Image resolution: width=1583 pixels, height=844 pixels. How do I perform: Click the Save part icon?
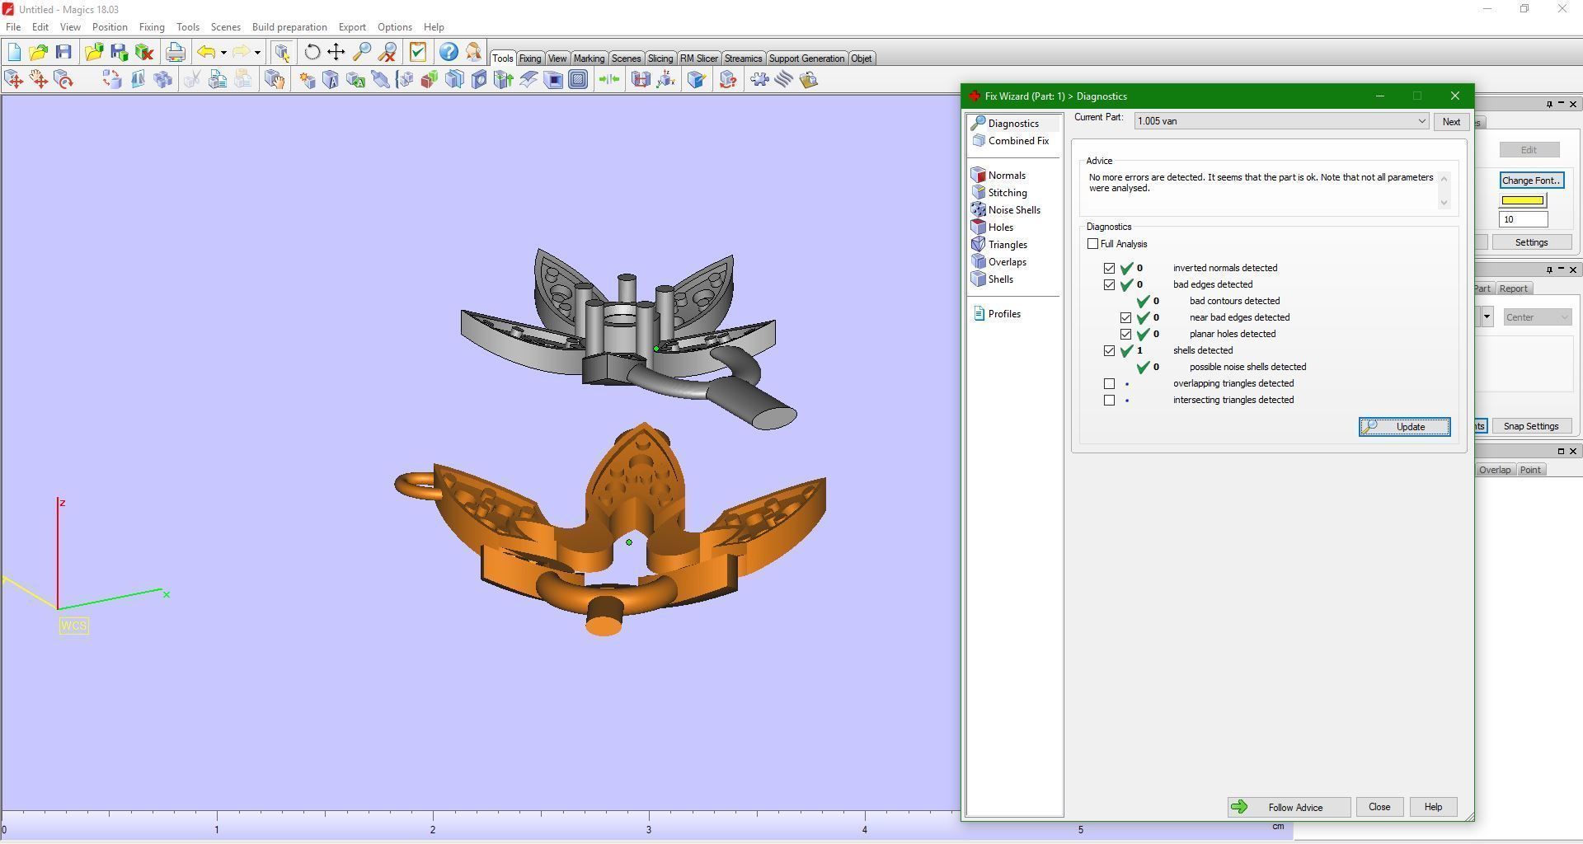119,53
